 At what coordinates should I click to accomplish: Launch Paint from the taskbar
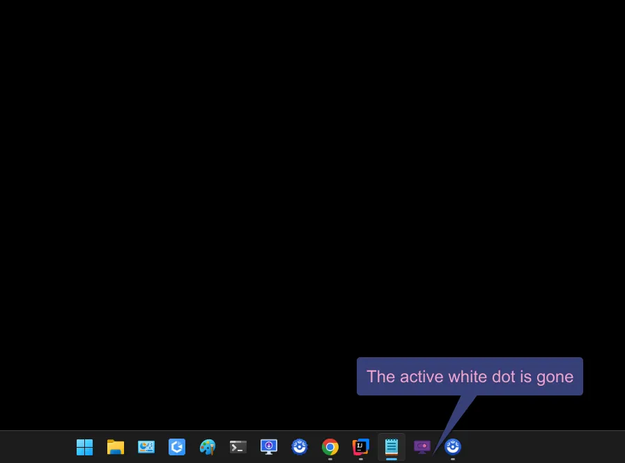click(x=208, y=447)
